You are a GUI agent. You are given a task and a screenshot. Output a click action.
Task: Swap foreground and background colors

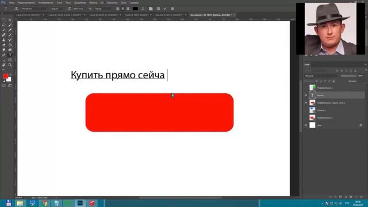pyautogui.click(x=10, y=75)
